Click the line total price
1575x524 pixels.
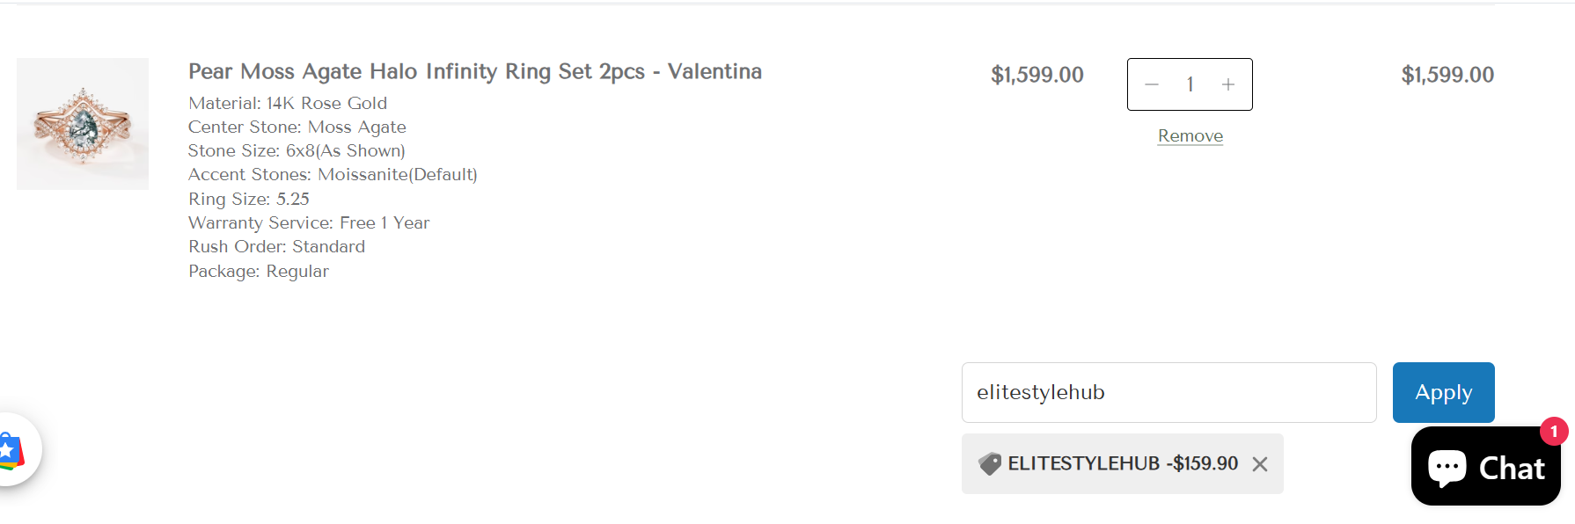click(x=1447, y=75)
